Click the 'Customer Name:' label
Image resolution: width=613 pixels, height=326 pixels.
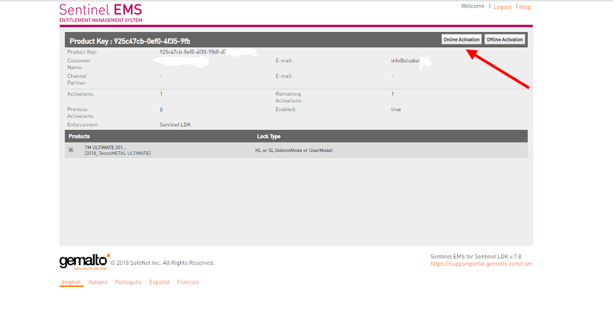point(79,64)
